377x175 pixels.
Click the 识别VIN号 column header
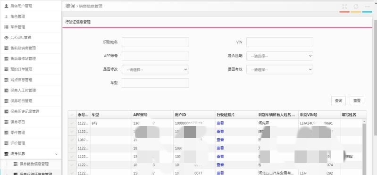(319, 115)
